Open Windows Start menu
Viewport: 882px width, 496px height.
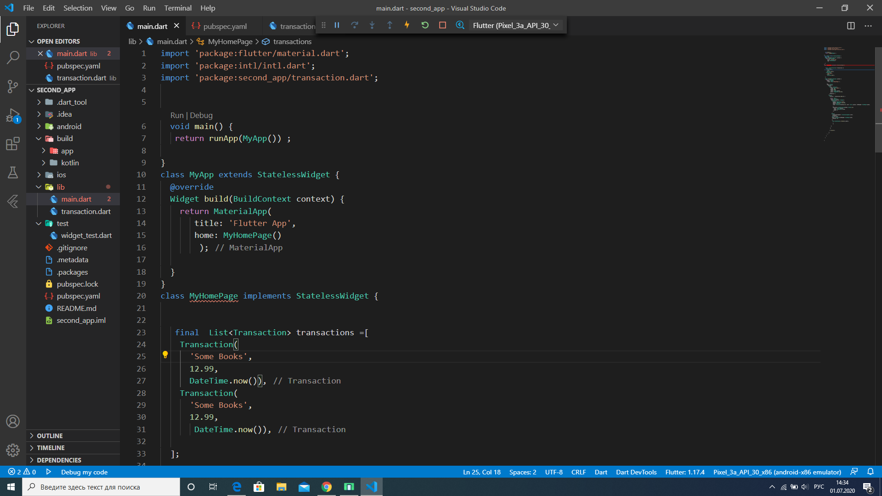[x=11, y=487]
